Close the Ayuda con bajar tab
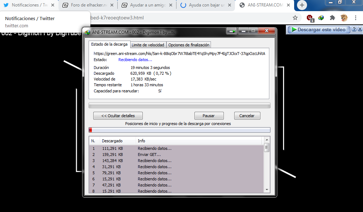Screen dimensions: 363x212 [x=230, y=5]
